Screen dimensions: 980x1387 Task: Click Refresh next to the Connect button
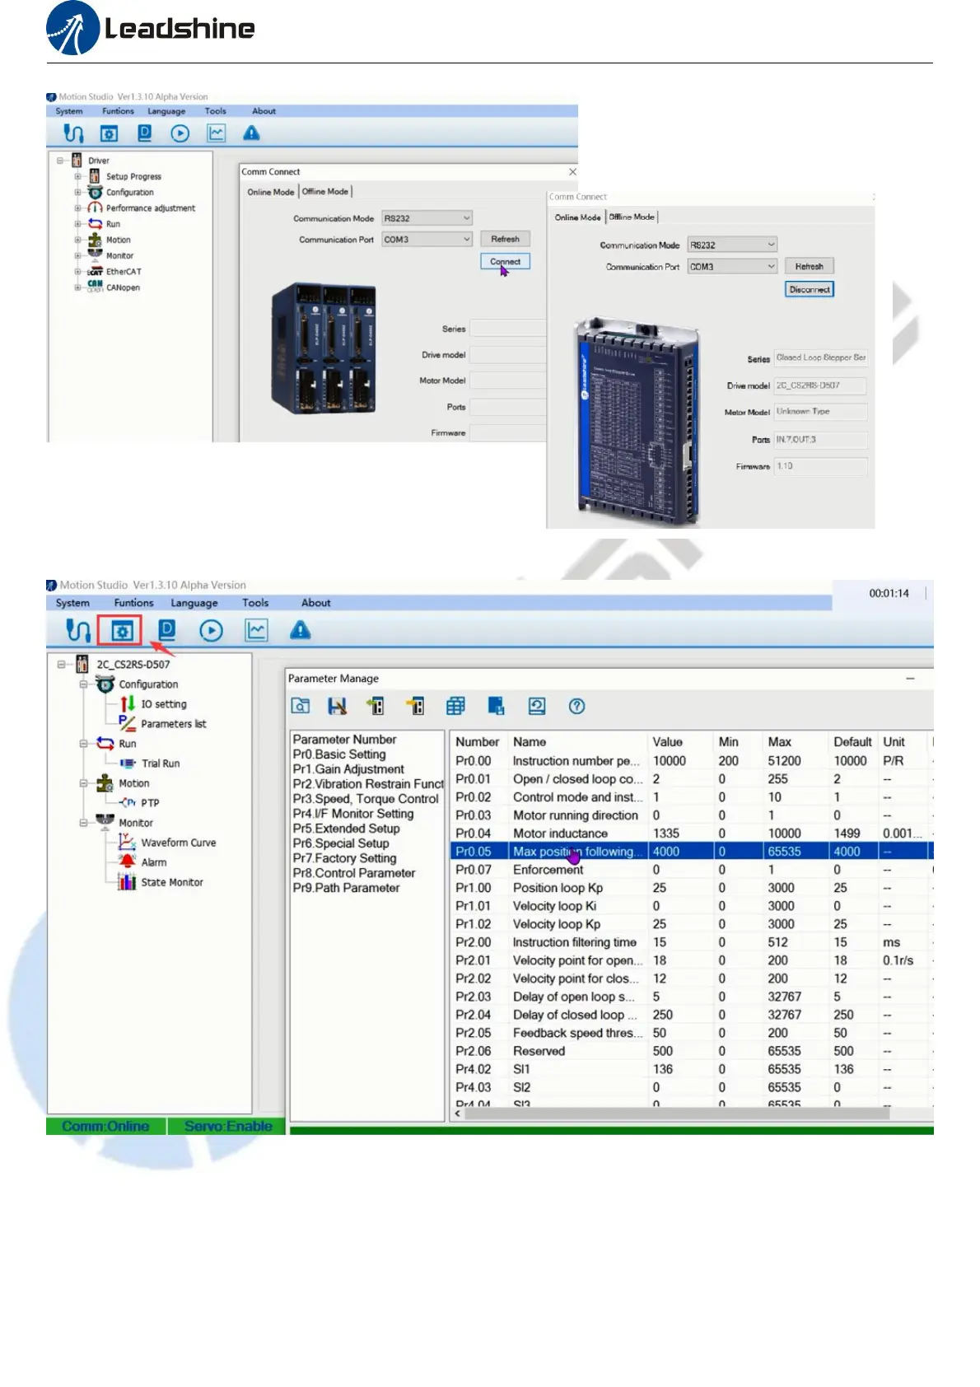pos(505,239)
